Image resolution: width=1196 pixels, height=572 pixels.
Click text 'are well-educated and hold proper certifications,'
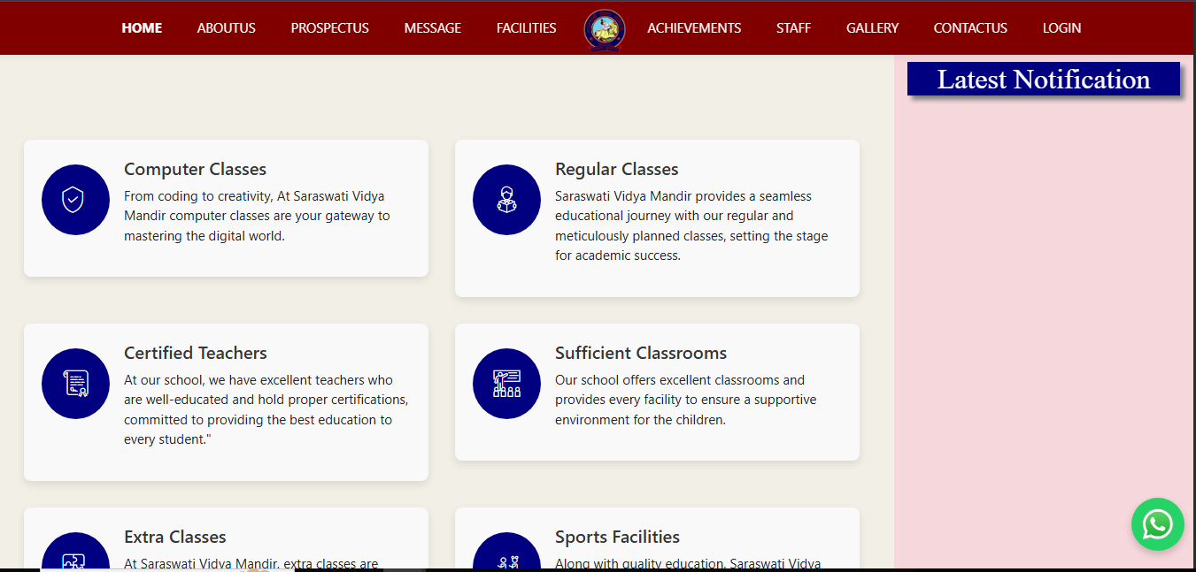click(266, 400)
